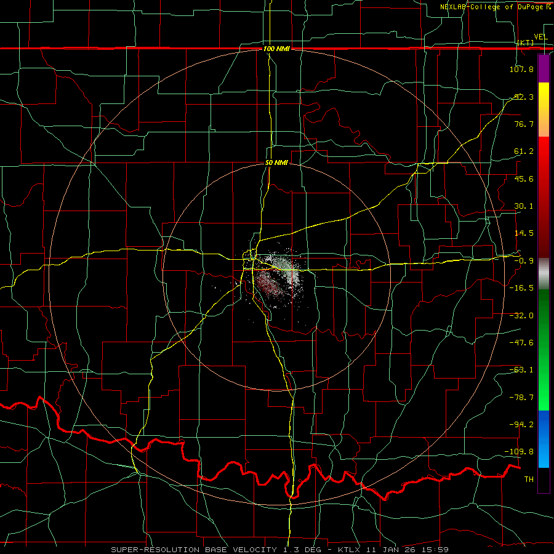The image size is (554, 554).
Task: Select the -32.0 velocity scale value
Action: pyautogui.click(x=521, y=315)
